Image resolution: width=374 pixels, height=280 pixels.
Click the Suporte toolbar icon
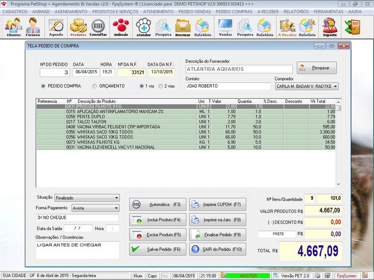(330, 27)
